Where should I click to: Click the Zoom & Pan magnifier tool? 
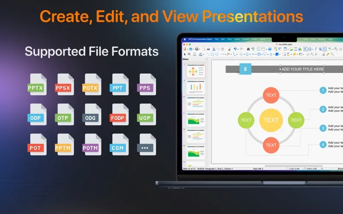click(x=189, y=54)
